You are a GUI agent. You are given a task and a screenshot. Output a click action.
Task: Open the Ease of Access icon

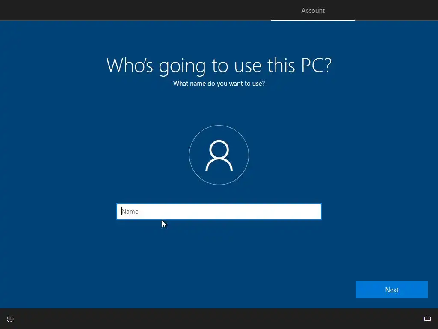(x=10, y=319)
